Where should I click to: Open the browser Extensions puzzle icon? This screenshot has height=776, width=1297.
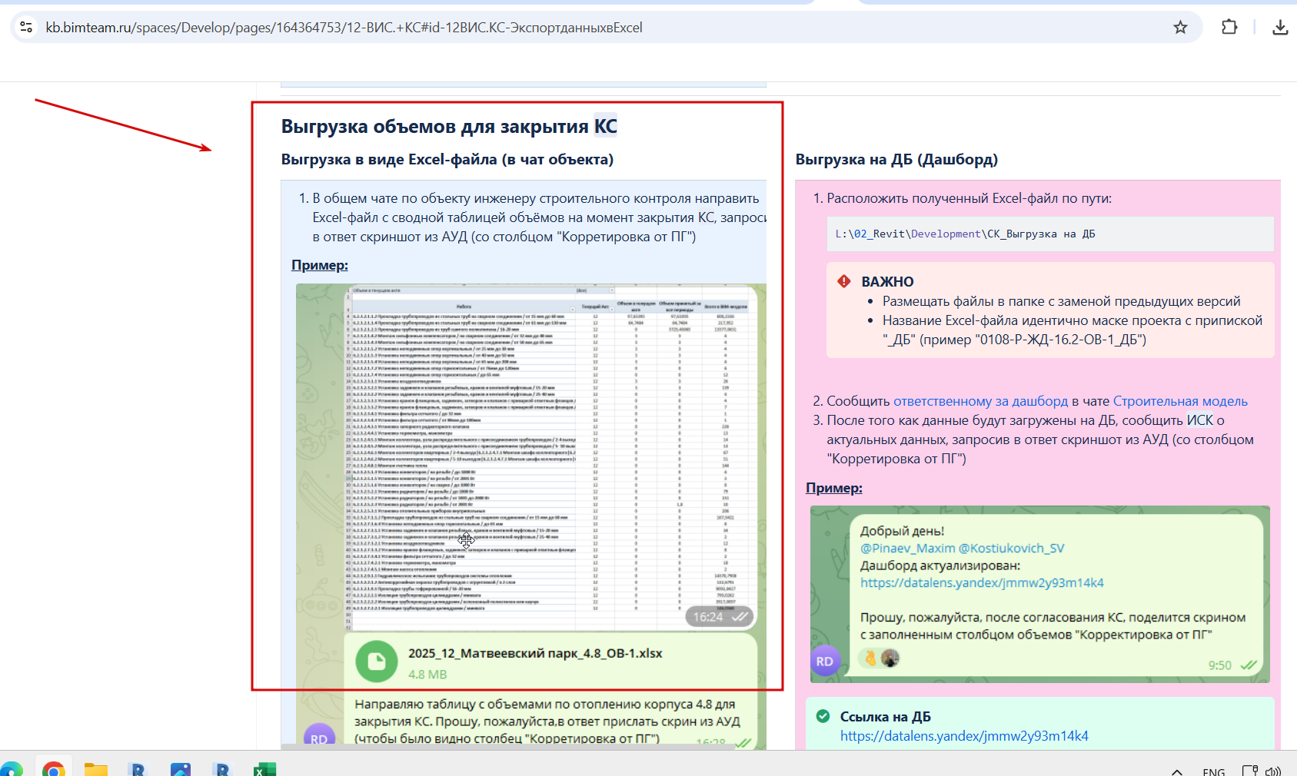click(1229, 27)
